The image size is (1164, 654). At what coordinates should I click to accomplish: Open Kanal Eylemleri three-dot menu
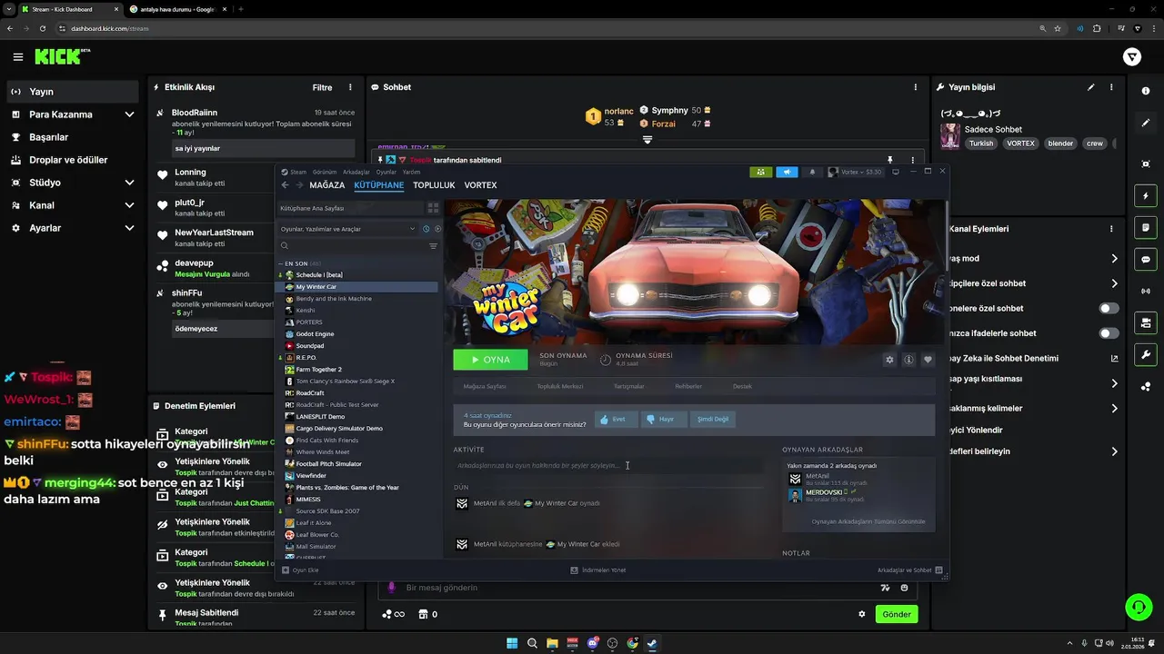[x=1111, y=228]
